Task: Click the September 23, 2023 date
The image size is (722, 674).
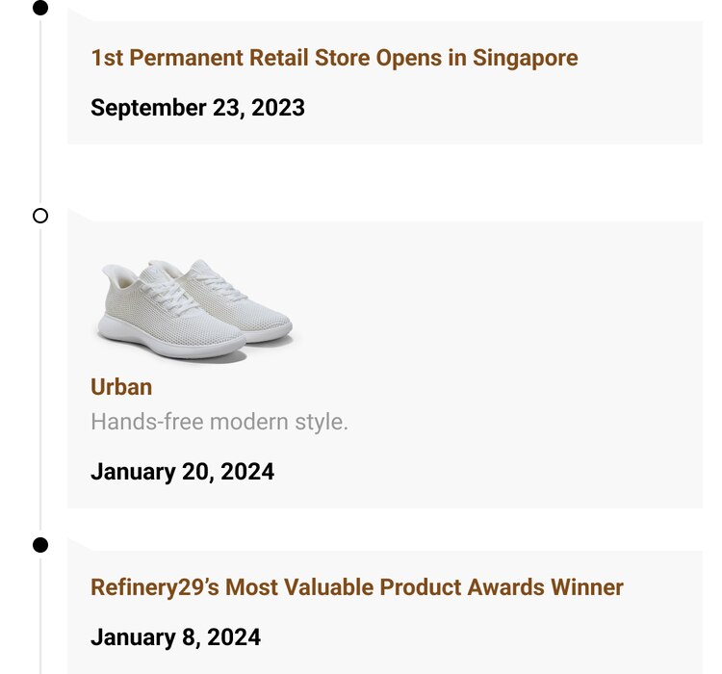Action: point(197,108)
